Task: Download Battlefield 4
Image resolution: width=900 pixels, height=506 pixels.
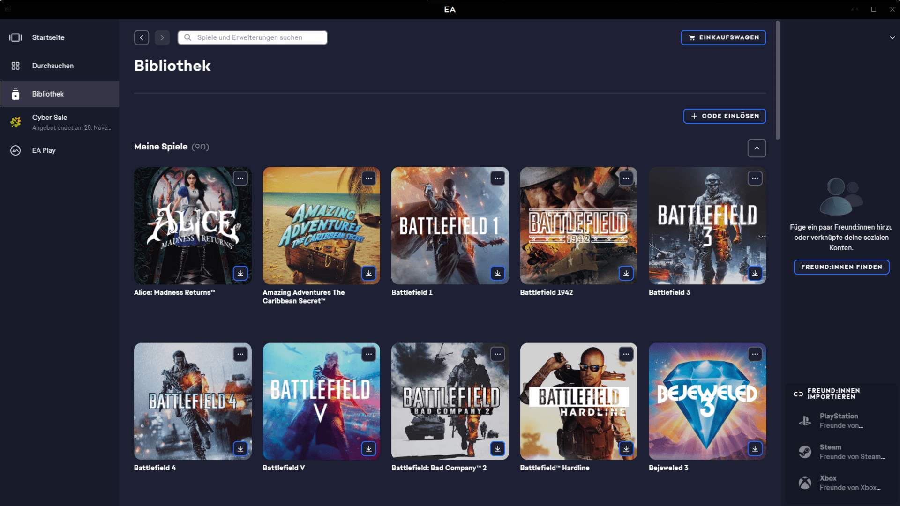Action: coord(240,449)
